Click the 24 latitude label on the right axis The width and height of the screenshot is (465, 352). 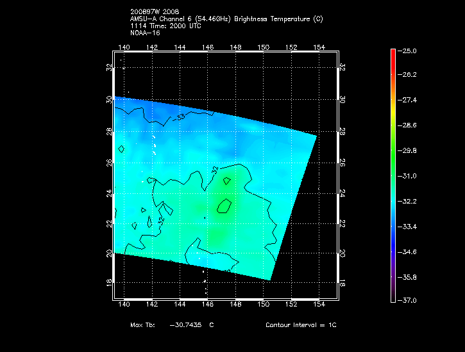tap(342, 192)
